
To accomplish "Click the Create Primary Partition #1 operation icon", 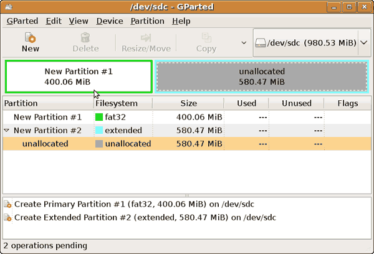I will 7,204.
